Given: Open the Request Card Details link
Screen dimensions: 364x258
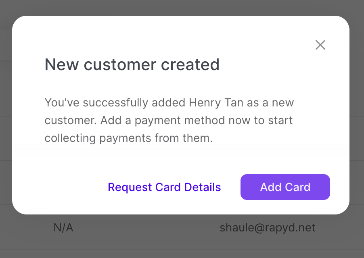Looking at the screenshot, I should (x=164, y=187).
